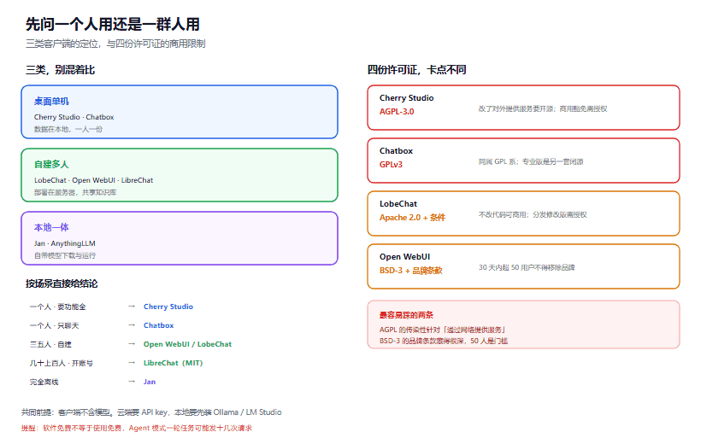Click the caption "自带模型下载与运行"
The image size is (701, 444).
[x=65, y=255]
